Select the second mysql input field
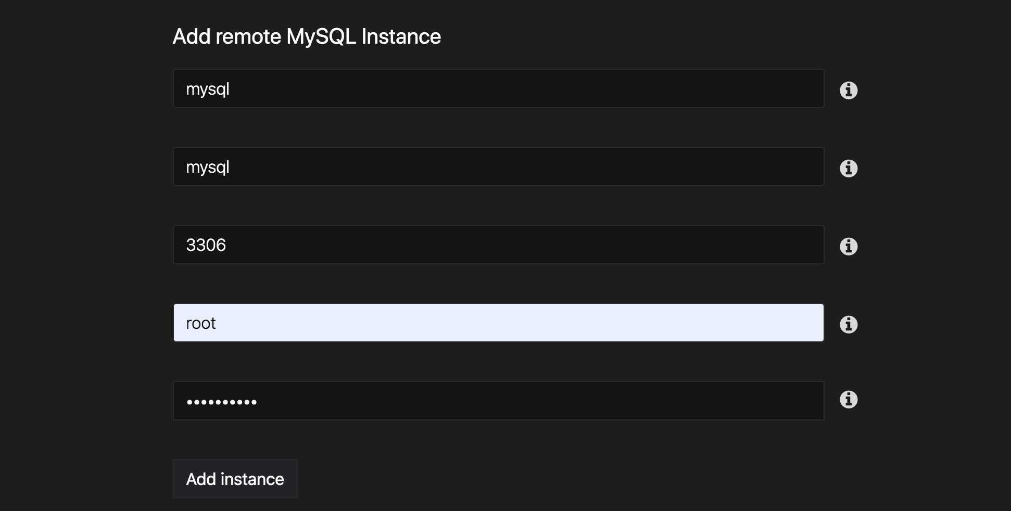This screenshot has width=1011, height=511. click(x=498, y=167)
